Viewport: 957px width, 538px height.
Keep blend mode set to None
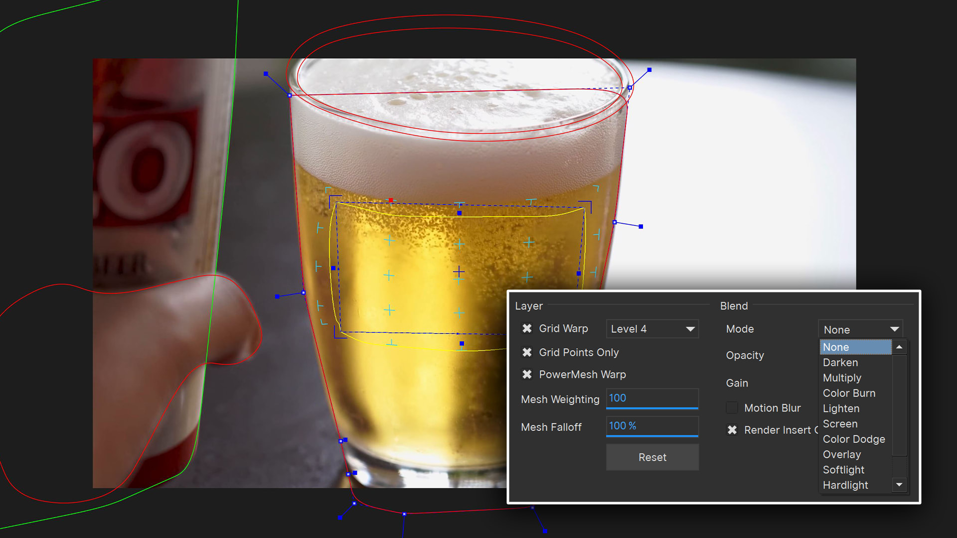[x=835, y=347]
